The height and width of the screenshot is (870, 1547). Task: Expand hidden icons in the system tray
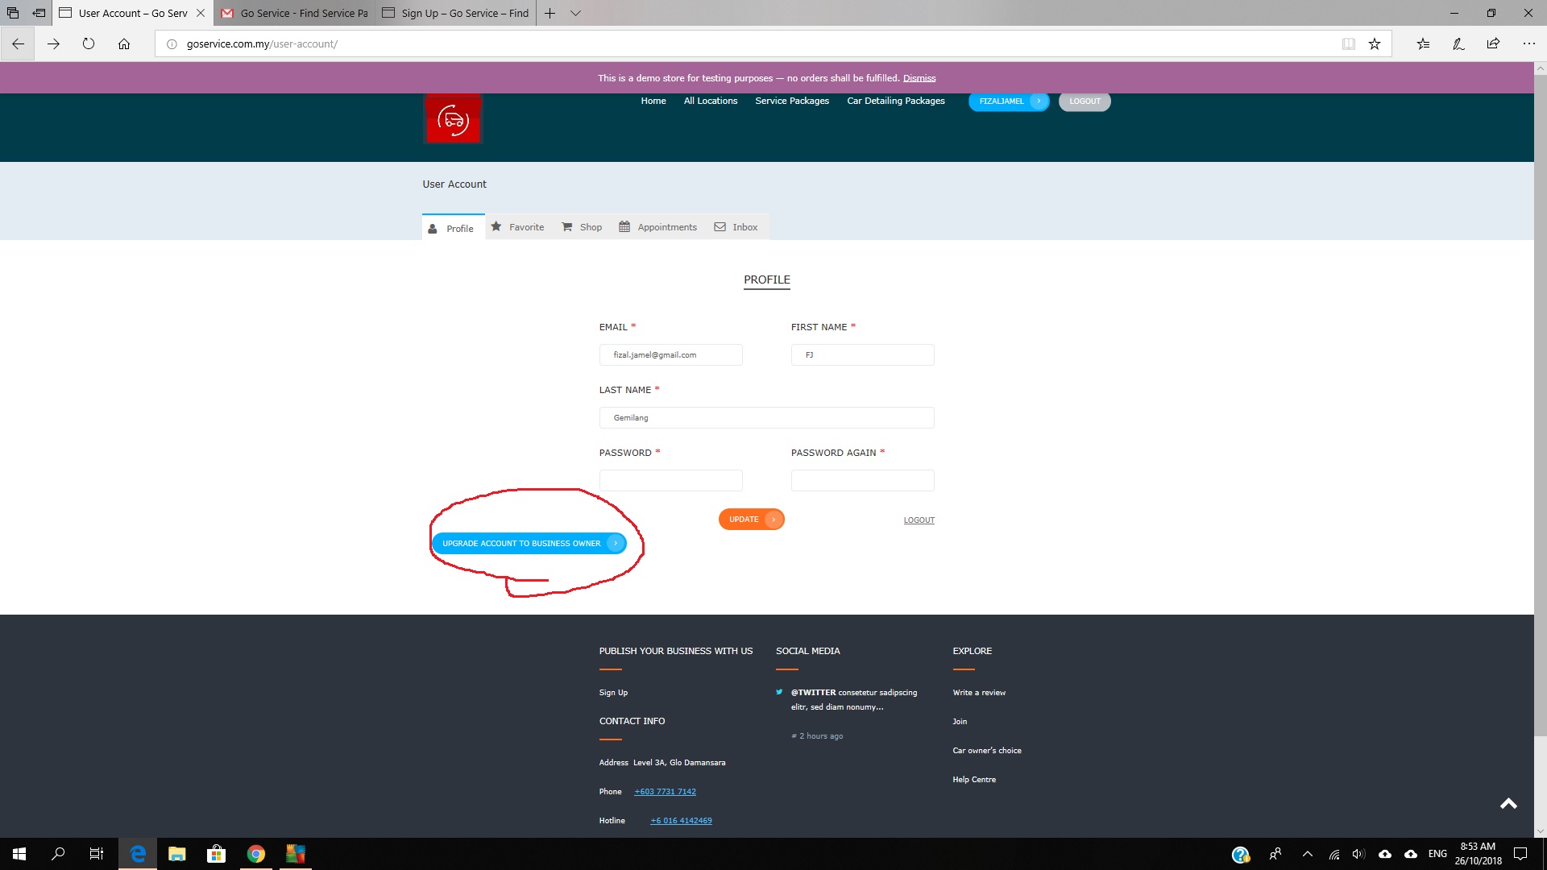point(1306,853)
